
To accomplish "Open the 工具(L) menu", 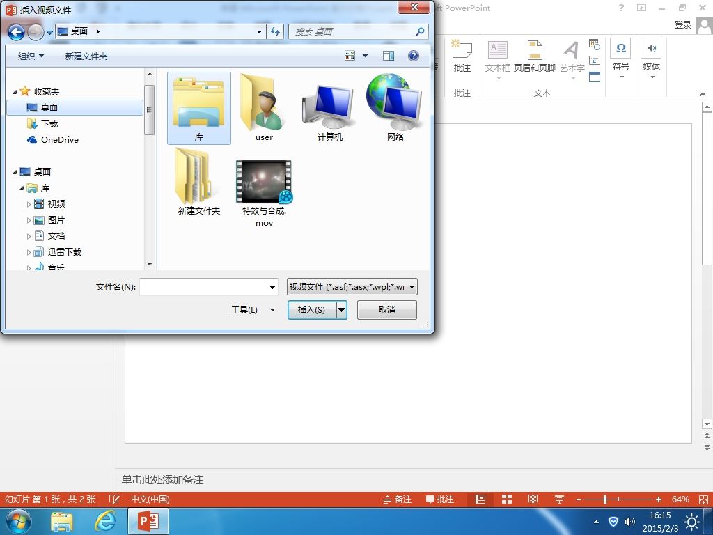I will click(x=253, y=310).
